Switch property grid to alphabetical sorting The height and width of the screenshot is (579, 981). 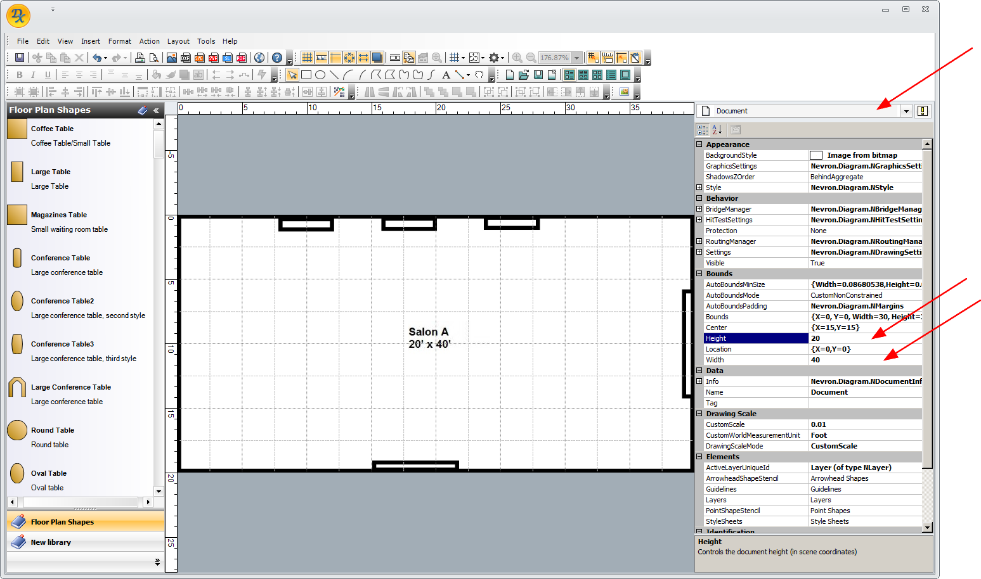[x=717, y=130]
